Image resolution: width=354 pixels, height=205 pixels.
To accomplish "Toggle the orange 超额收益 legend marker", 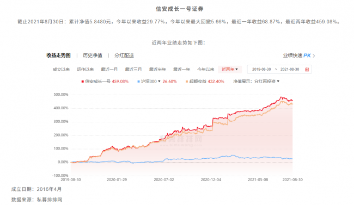I will [x=187, y=82].
